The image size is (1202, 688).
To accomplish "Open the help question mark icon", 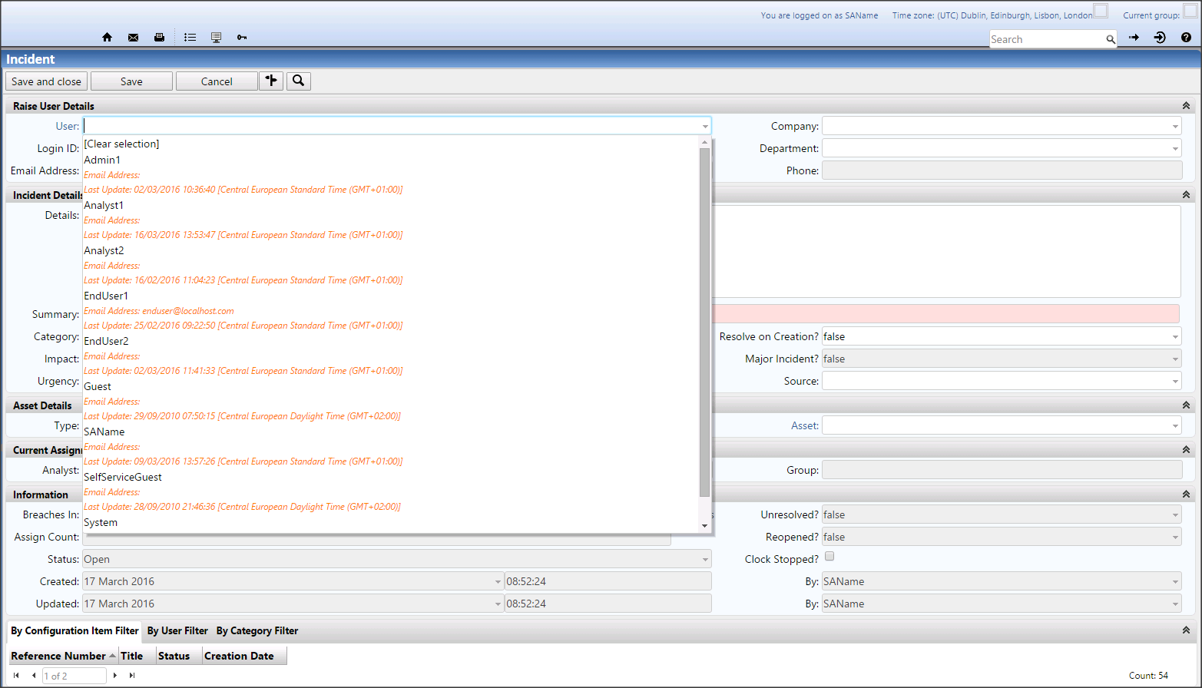I will 1186,37.
